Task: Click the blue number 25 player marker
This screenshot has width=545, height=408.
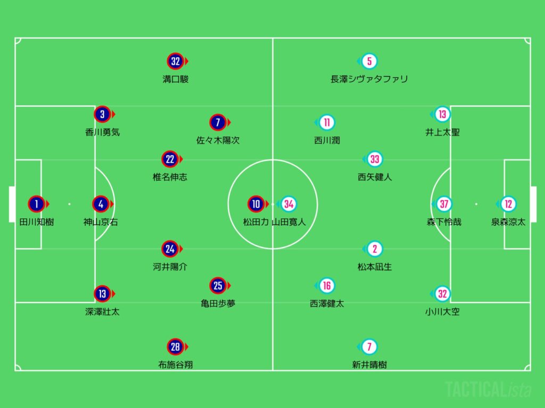Action: tap(218, 285)
